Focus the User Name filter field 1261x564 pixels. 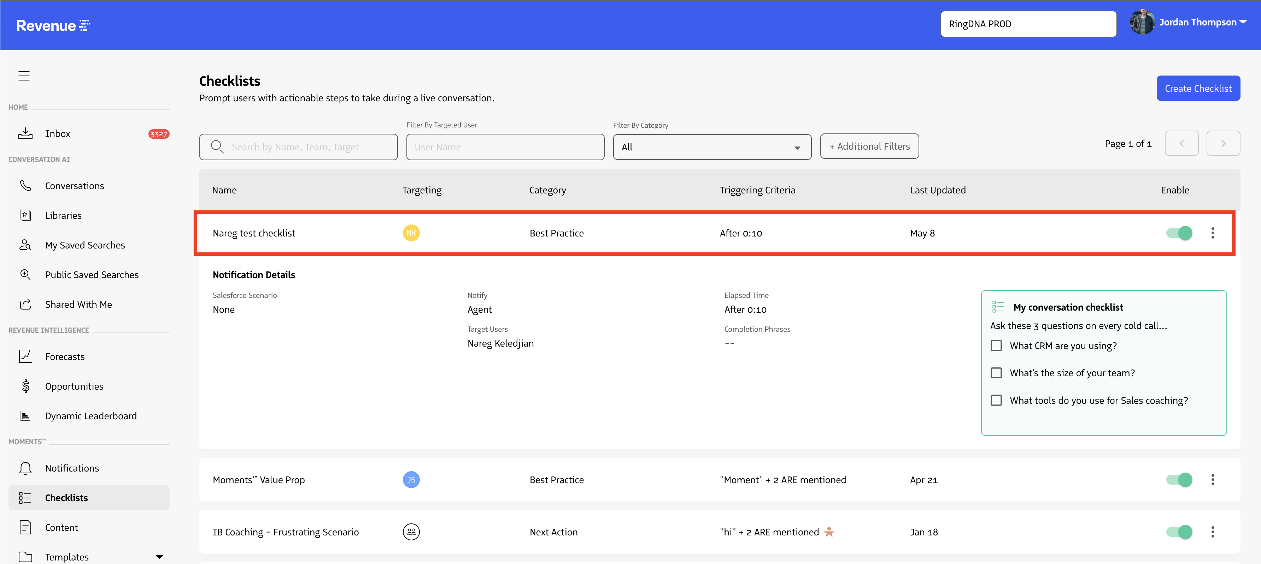pyautogui.click(x=505, y=146)
